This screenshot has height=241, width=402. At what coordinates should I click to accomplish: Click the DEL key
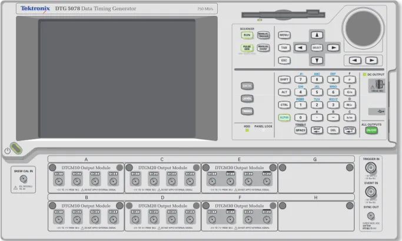[333, 130]
